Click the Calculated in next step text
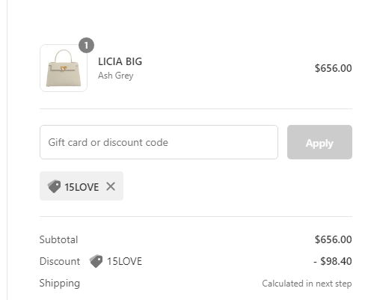The width and height of the screenshot is (368, 300). click(307, 284)
